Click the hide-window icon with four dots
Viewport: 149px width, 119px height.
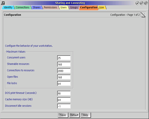point(142,3)
